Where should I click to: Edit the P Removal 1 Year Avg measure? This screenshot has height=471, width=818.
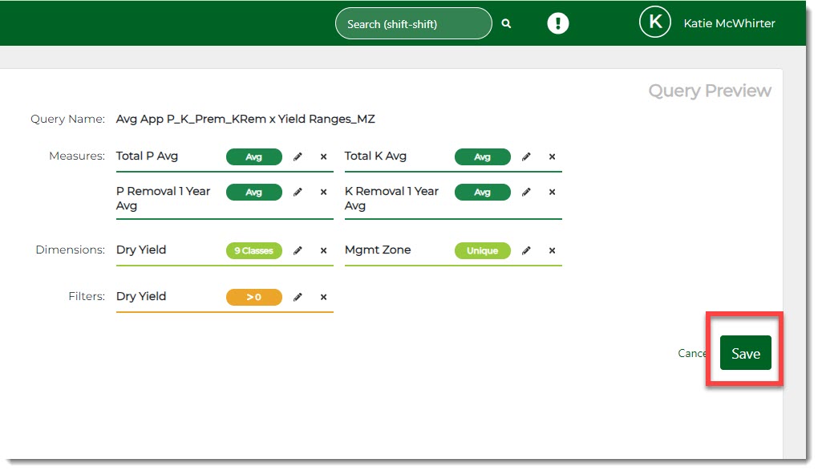298,193
